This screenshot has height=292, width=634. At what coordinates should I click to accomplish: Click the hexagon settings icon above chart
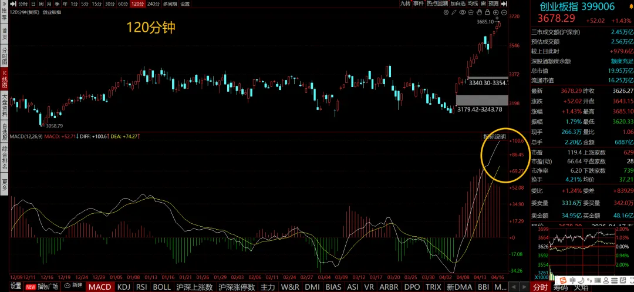click(x=446, y=12)
